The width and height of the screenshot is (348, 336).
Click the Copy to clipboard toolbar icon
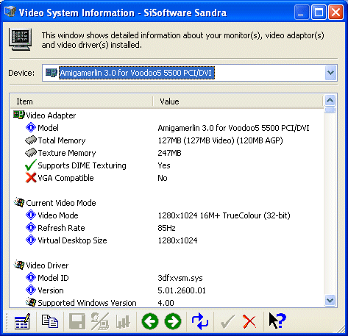[x=50, y=321]
